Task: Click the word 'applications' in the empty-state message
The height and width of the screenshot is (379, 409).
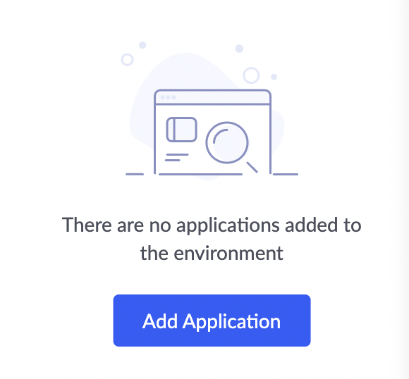Action: pos(228,225)
